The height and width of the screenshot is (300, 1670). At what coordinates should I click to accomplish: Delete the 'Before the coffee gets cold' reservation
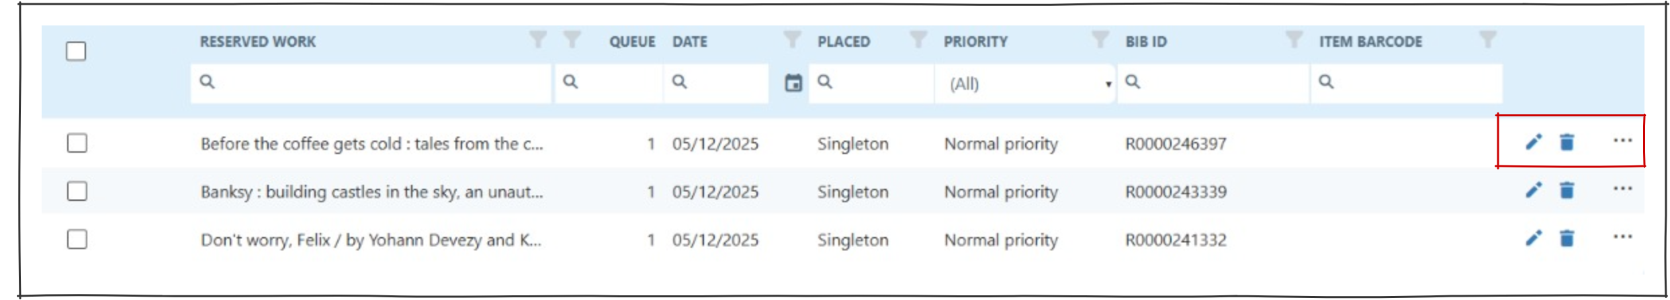(1567, 142)
